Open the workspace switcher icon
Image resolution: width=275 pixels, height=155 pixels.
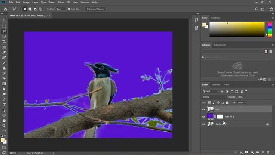click(x=263, y=9)
